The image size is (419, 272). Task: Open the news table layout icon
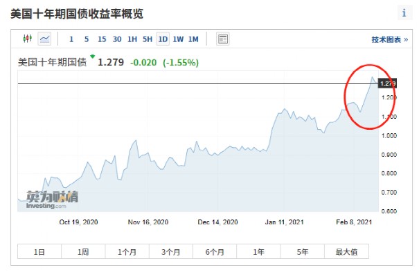[222, 39]
